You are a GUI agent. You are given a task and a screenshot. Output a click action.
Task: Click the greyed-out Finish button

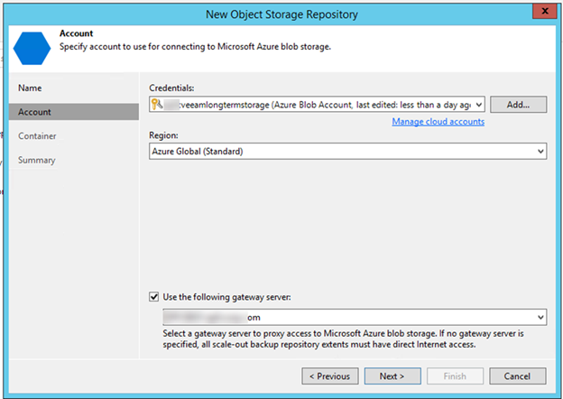pyautogui.click(x=454, y=376)
